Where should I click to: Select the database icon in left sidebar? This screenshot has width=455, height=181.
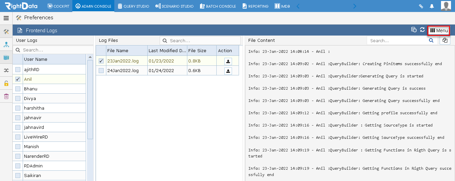6,57
